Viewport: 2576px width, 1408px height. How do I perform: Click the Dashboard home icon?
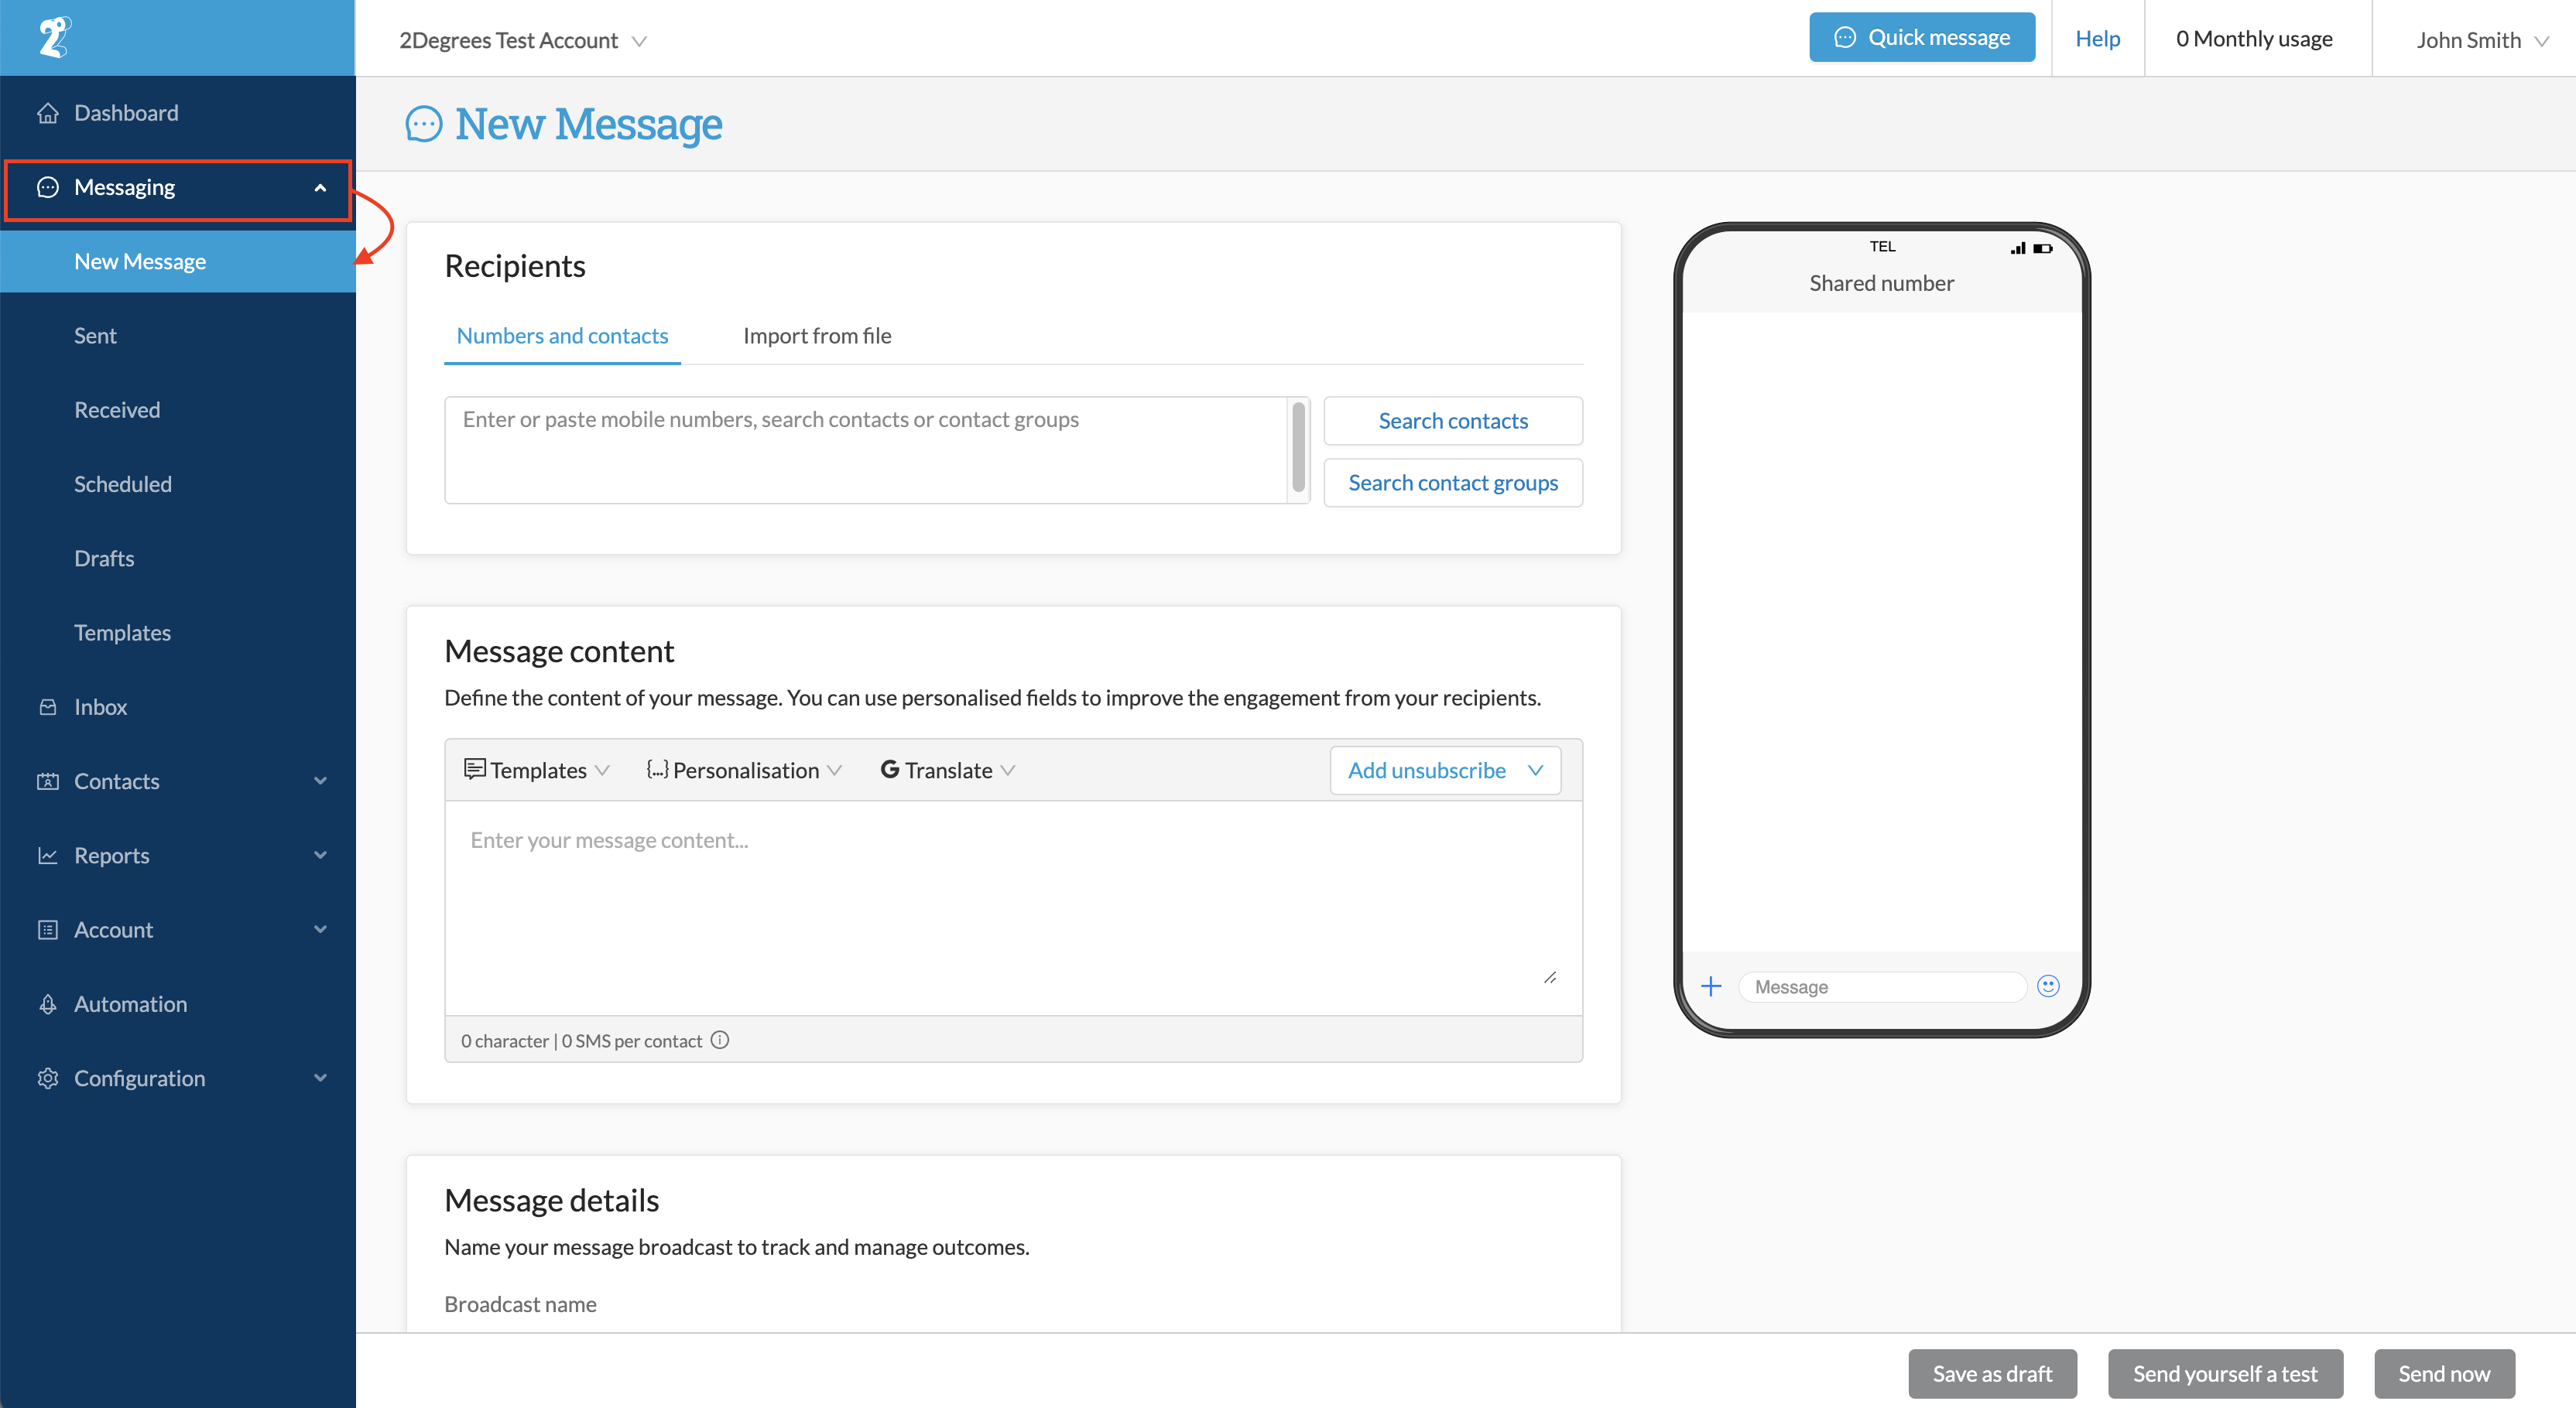tap(47, 113)
